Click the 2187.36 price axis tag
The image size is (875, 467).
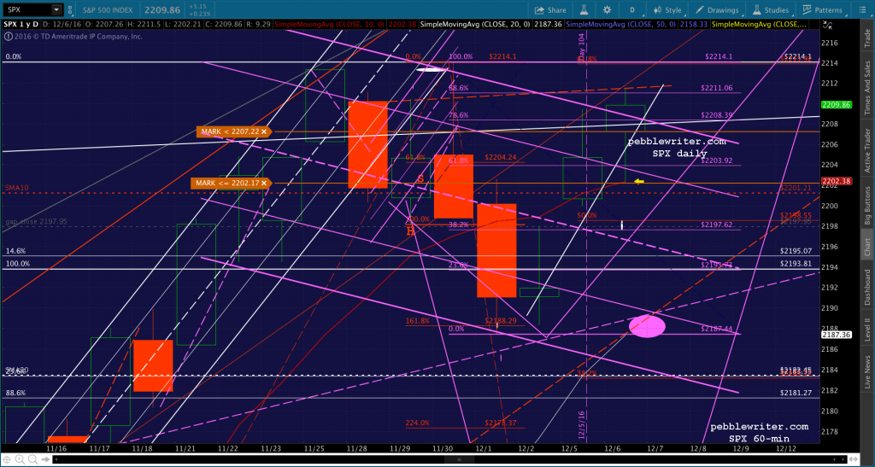click(x=836, y=335)
